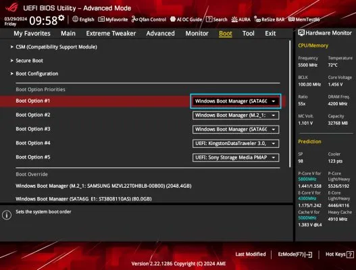Click the 09:58 clock display

click(x=43, y=21)
